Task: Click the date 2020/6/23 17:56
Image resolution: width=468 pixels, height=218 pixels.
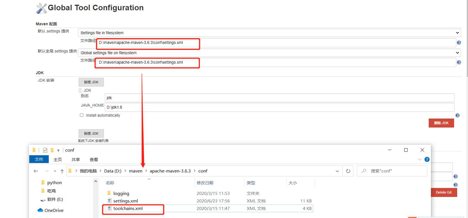Action: tap(213, 201)
